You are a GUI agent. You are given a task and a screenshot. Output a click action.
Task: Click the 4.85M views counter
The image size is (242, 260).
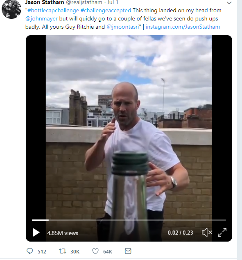tap(63, 233)
